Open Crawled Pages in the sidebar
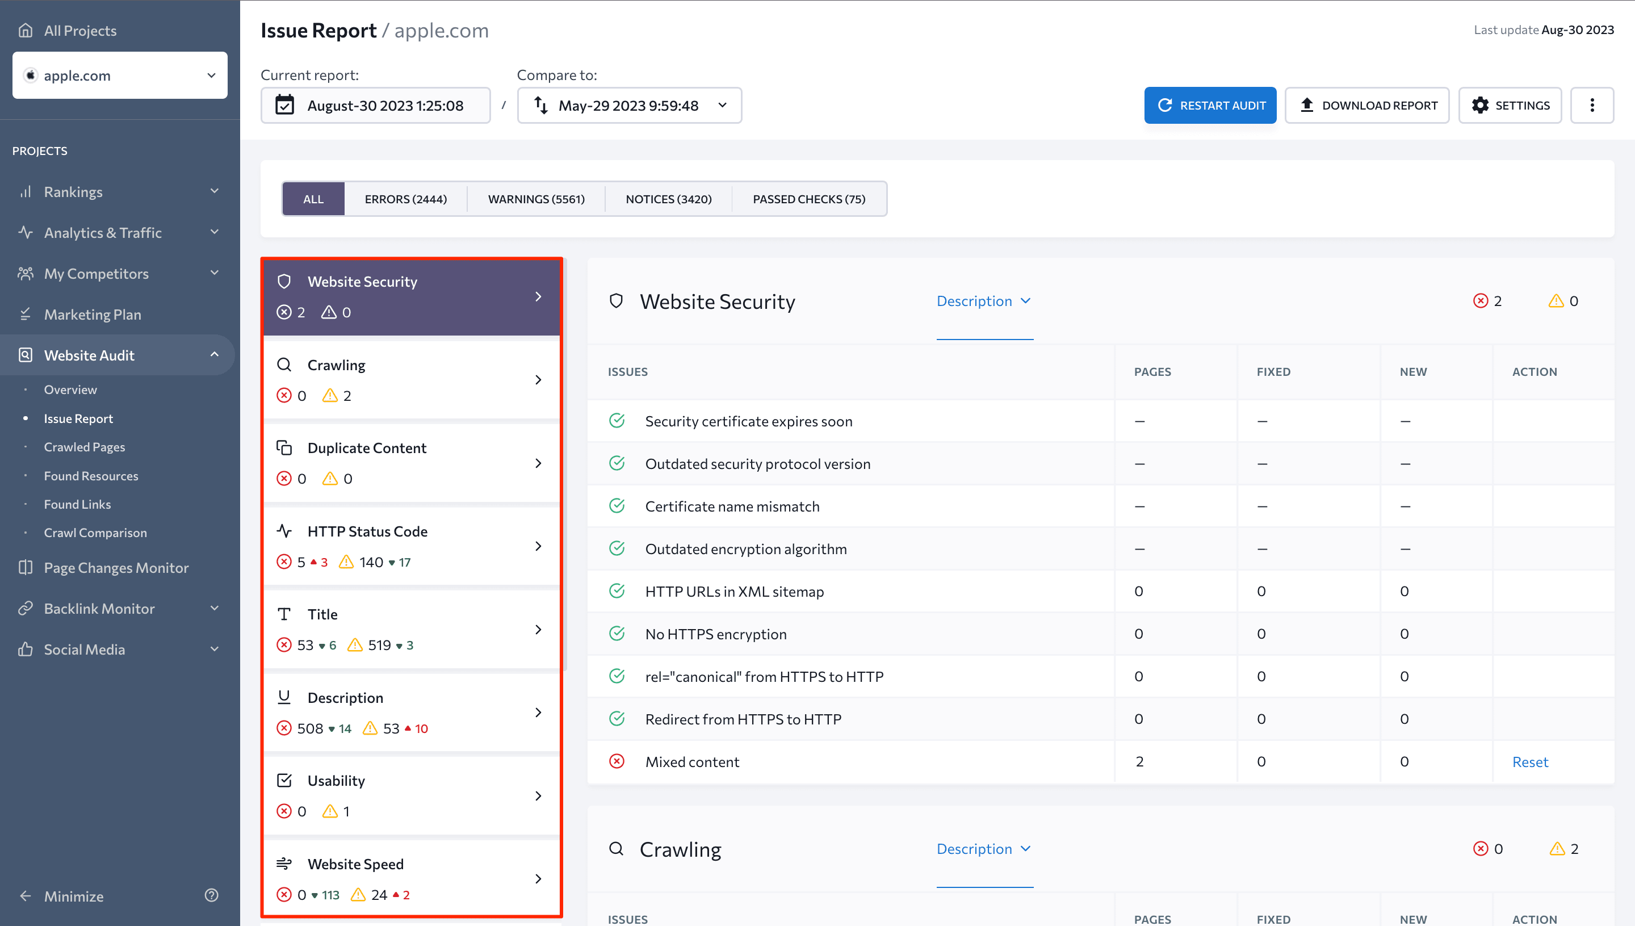Image resolution: width=1635 pixels, height=926 pixels. click(x=85, y=447)
